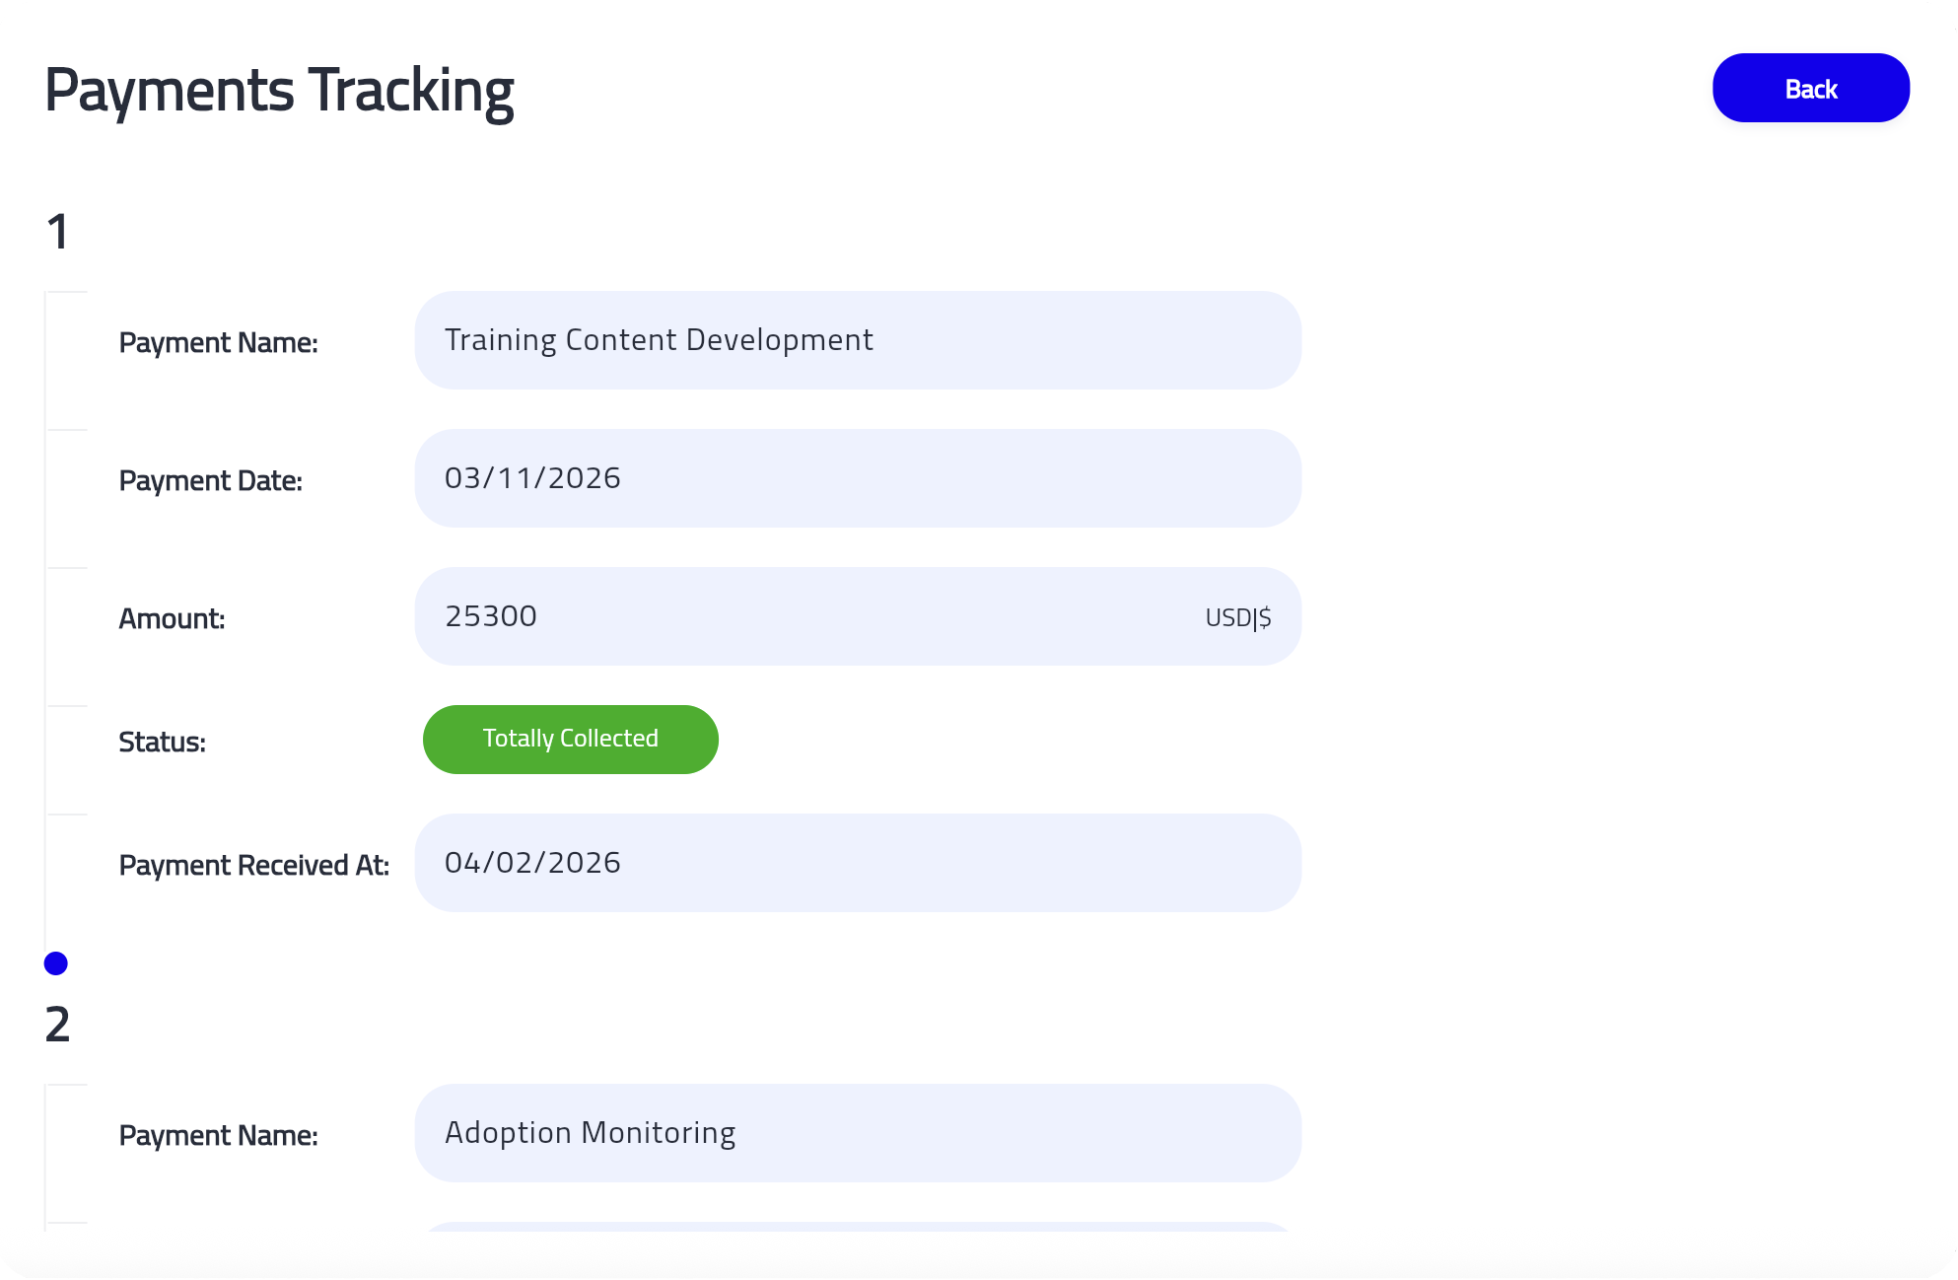Viewport: 1958px width, 1280px height.
Task: Click the Payment Date label
Action: [210, 480]
